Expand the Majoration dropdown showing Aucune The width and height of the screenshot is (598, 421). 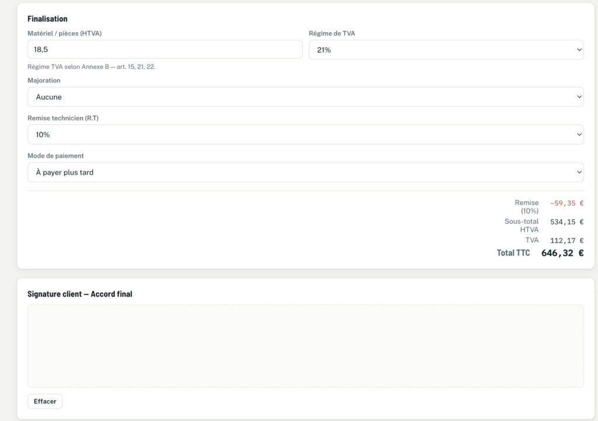pos(305,97)
